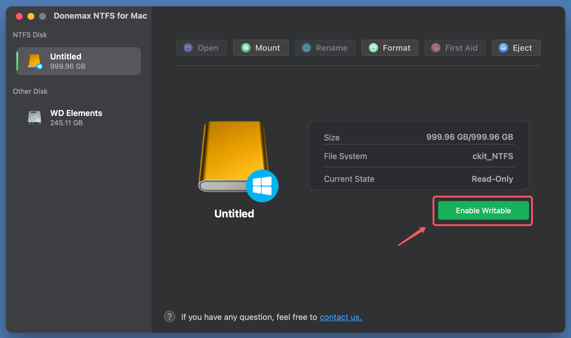The image size is (571, 338).
Task: Click the orange Untitled drive icon in sidebar
Action: tap(34, 61)
